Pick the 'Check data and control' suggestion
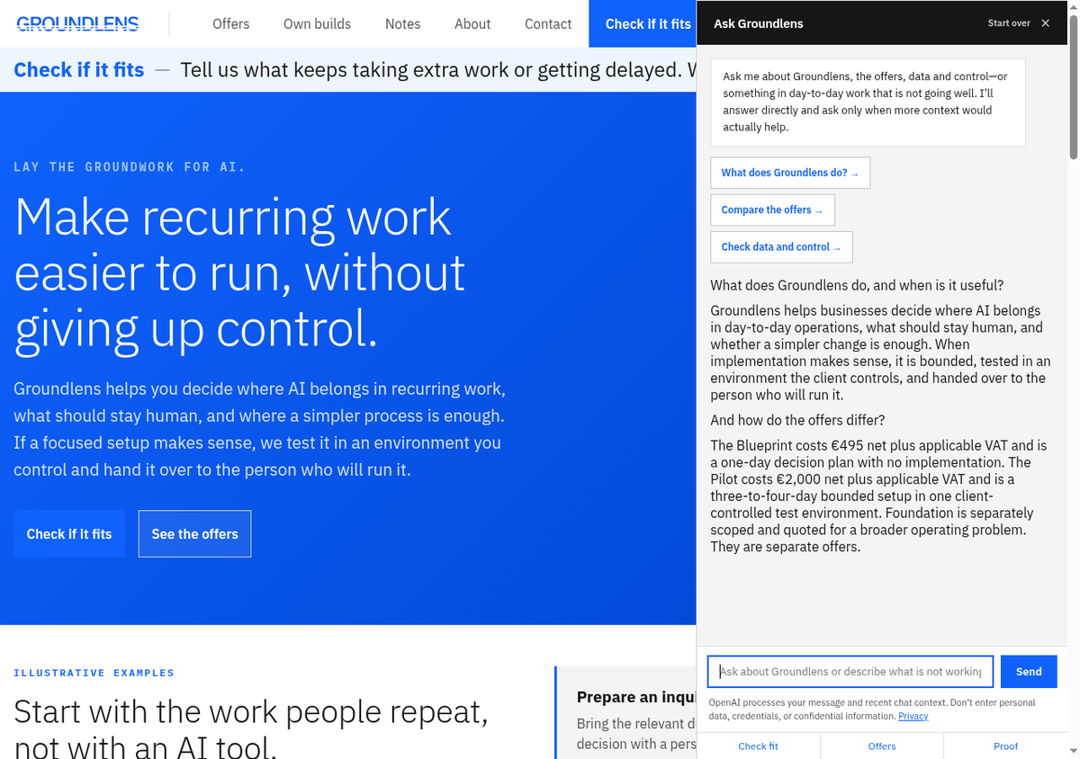Screen dimensions: 1080x759 coord(781,246)
